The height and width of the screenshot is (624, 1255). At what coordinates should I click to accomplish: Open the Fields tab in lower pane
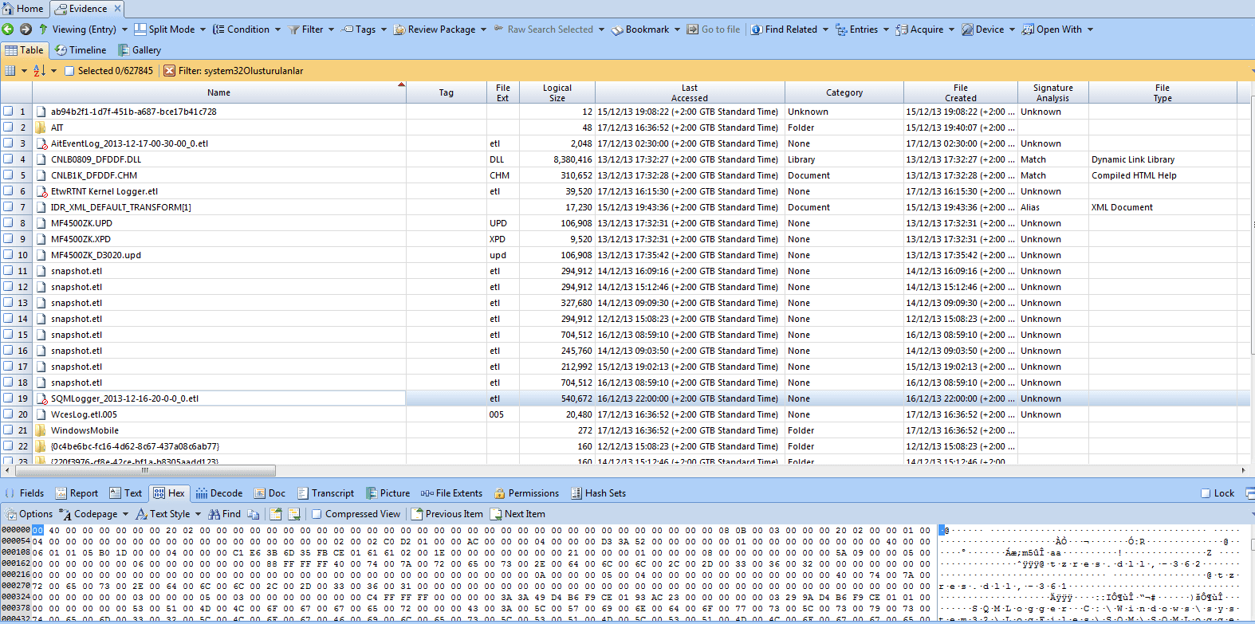[25, 493]
